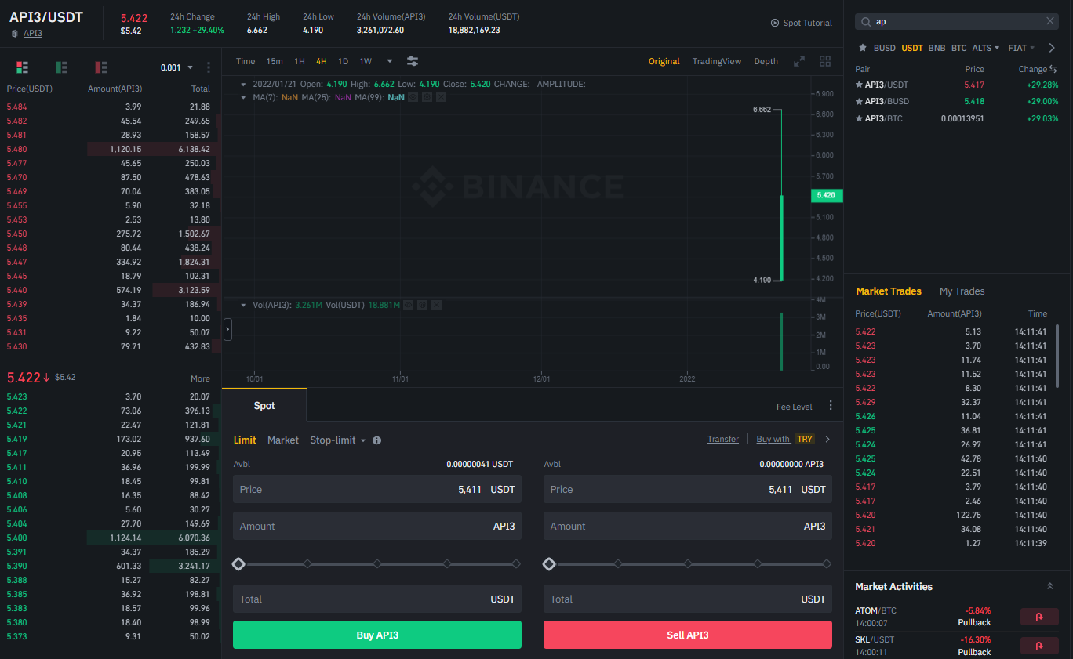Open more time intervals dropdown
Viewport: 1073px width, 659px height.
click(x=390, y=61)
